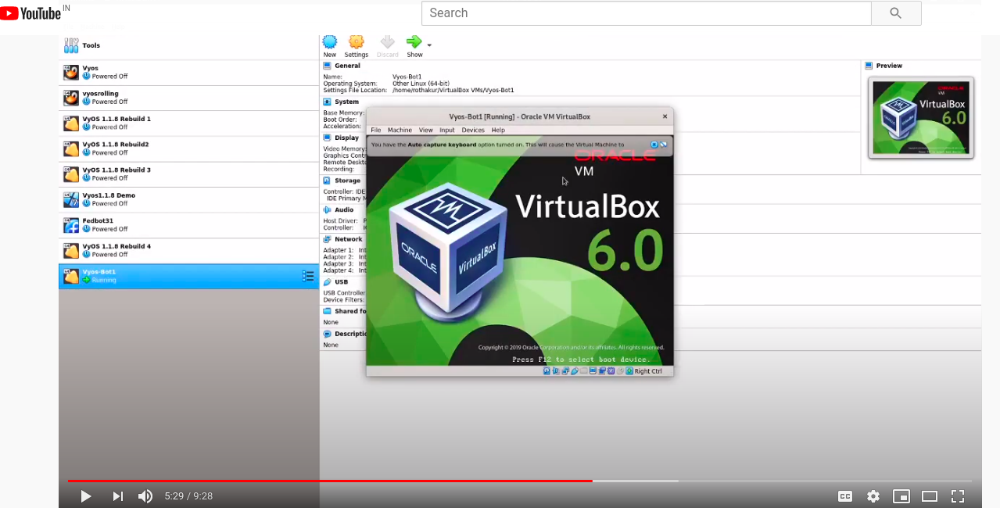Open the Machine menu in VM window
The image size is (1000, 508).
point(400,130)
